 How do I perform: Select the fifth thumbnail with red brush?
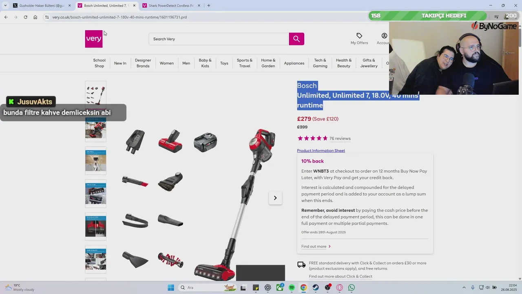pos(95,226)
